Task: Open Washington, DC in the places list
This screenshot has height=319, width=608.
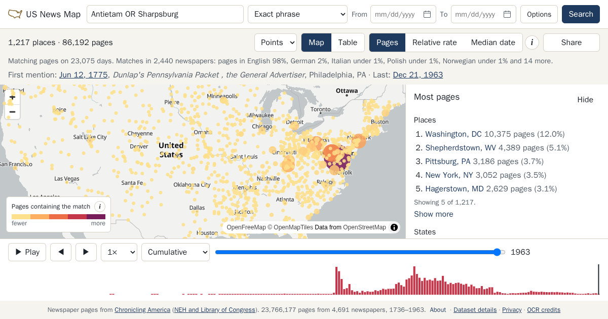Action: coord(453,134)
